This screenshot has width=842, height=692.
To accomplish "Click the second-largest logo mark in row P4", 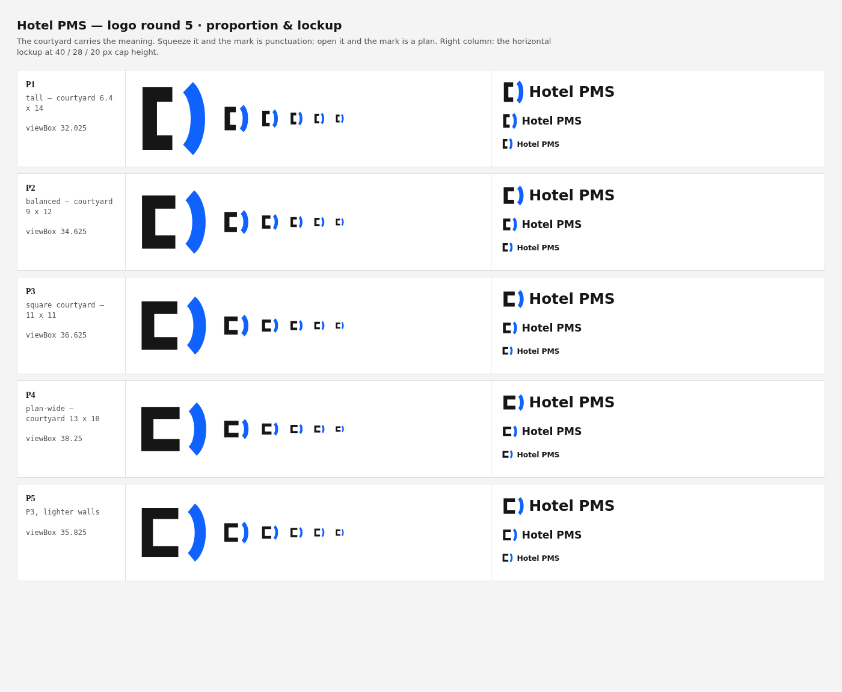I will [236, 429].
